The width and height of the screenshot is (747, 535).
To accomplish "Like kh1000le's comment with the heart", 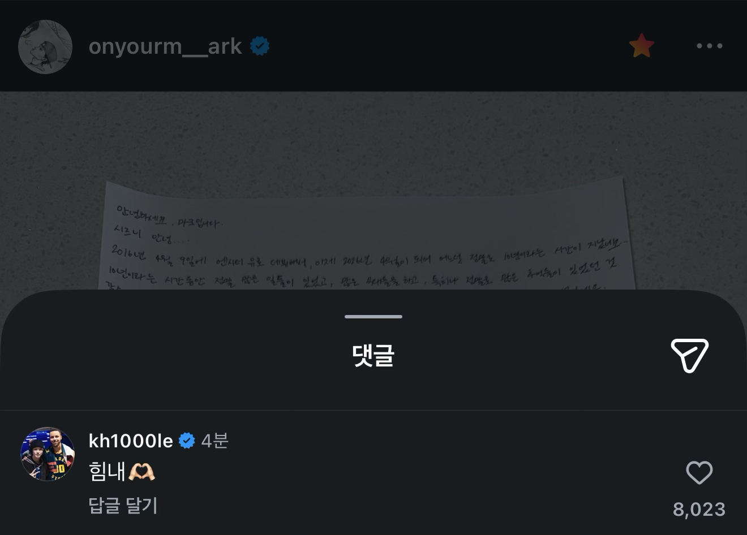I will pos(699,473).
